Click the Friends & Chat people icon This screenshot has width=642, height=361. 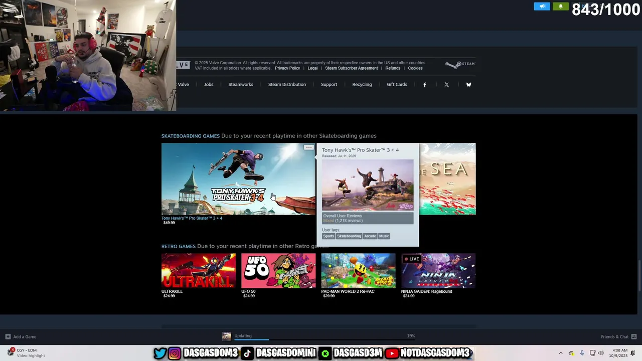(x=634, y=336)
